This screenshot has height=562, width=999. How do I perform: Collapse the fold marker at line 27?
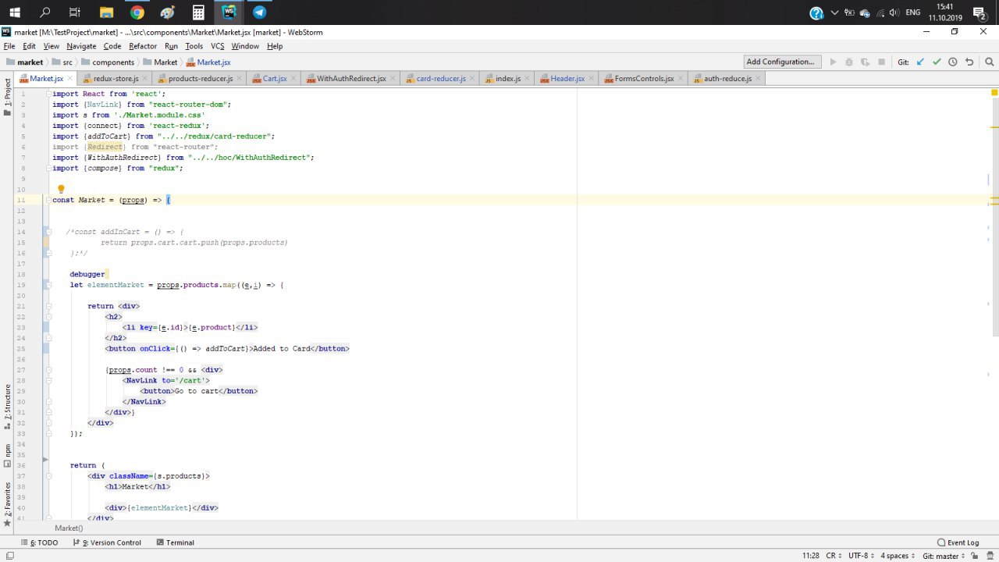(x=48, y=370)
